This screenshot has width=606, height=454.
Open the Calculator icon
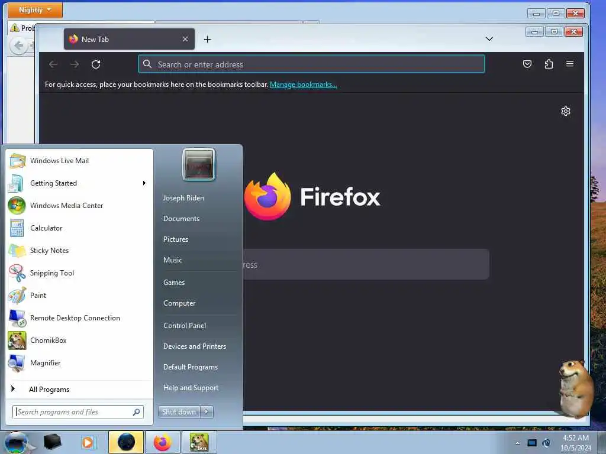(17, 228)
